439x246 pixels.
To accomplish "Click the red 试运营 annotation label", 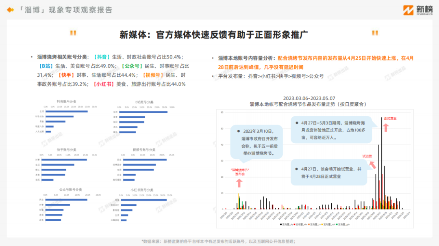I will [367, 156].
